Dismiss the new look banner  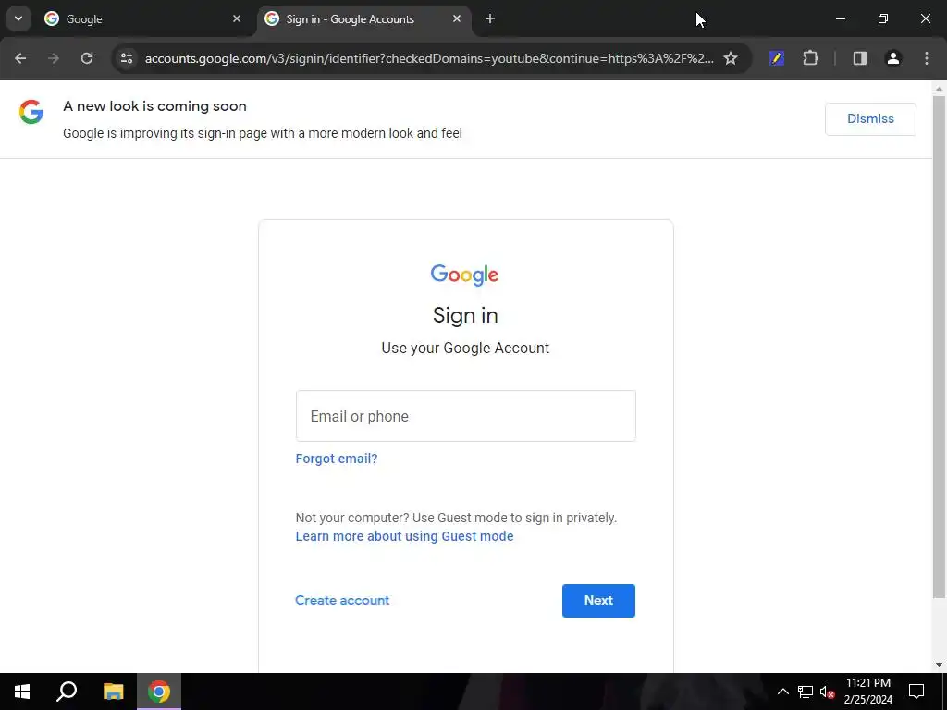pyautogui.click(x=870, y=119)
